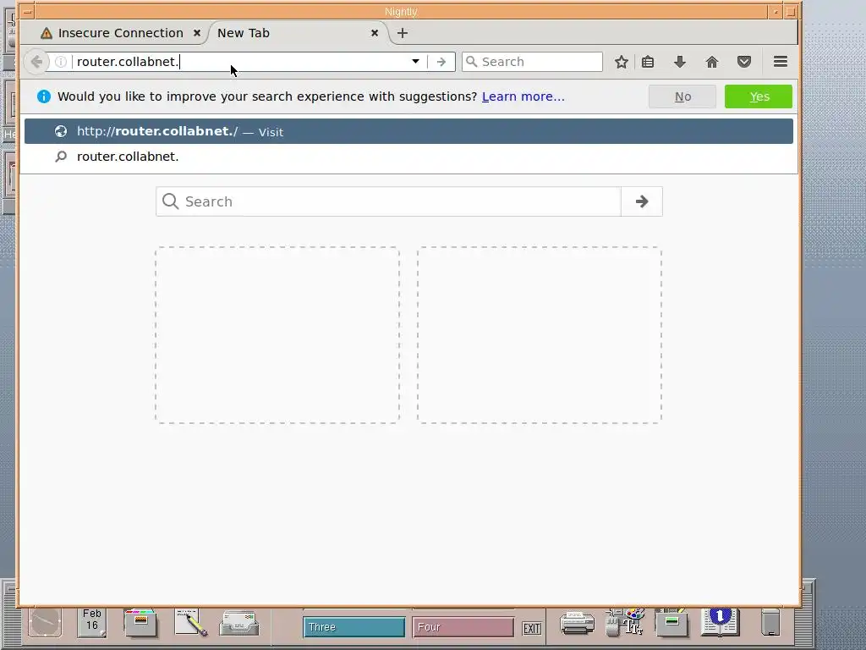
Task: Open the Feb 16 calendar icon
Action: click(91, 622)
